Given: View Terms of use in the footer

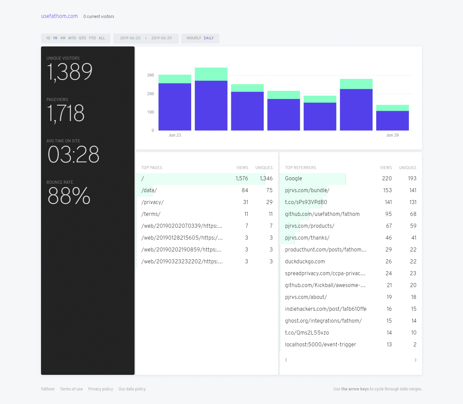Looking at the screenshot, I should 71,389.
